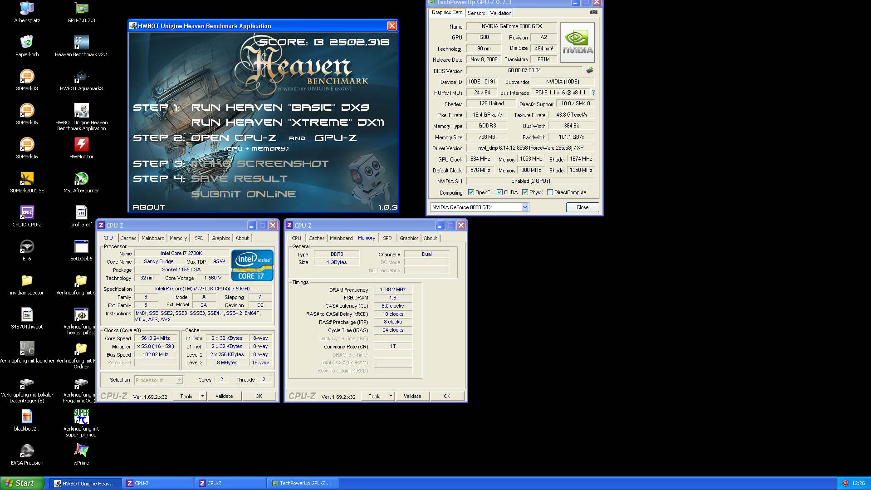Open blackbolt2.. file icon
Screen dimensions: 871x490
pyautogui.click(x=27, y=420)
